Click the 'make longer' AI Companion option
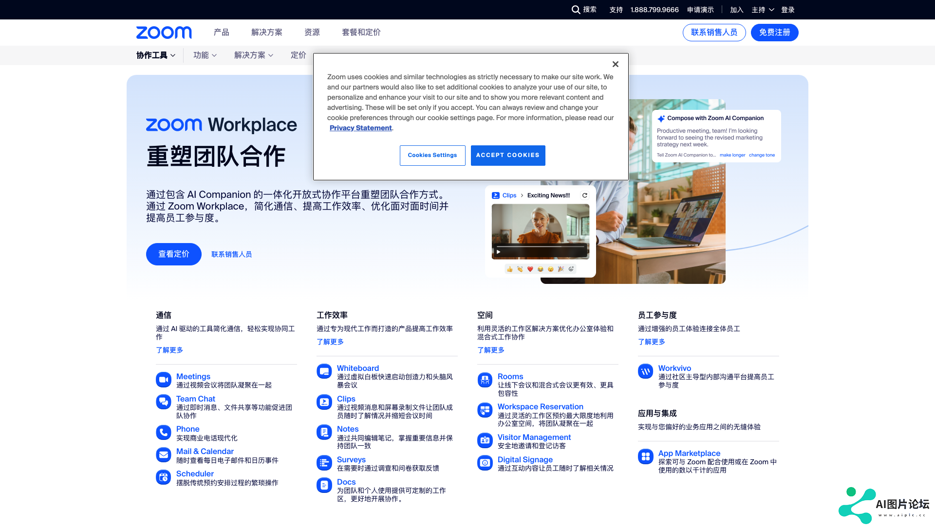The height and width of the screenshot is (525, 935). [x=732, y=155]
